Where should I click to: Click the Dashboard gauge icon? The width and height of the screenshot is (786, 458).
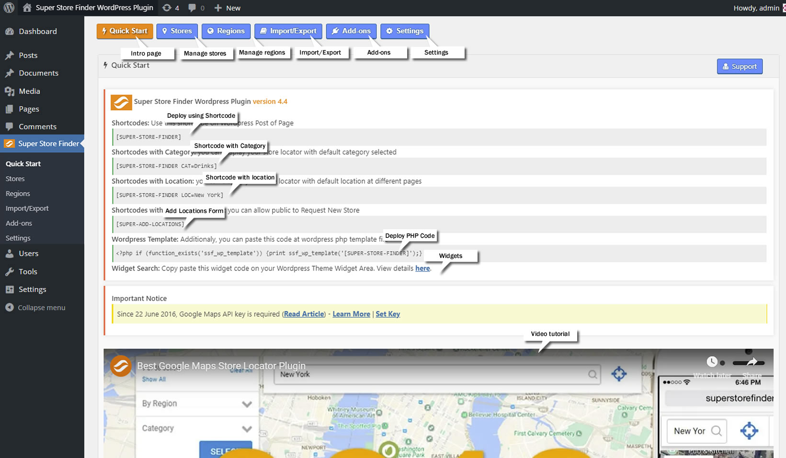[x=10, y=32]
